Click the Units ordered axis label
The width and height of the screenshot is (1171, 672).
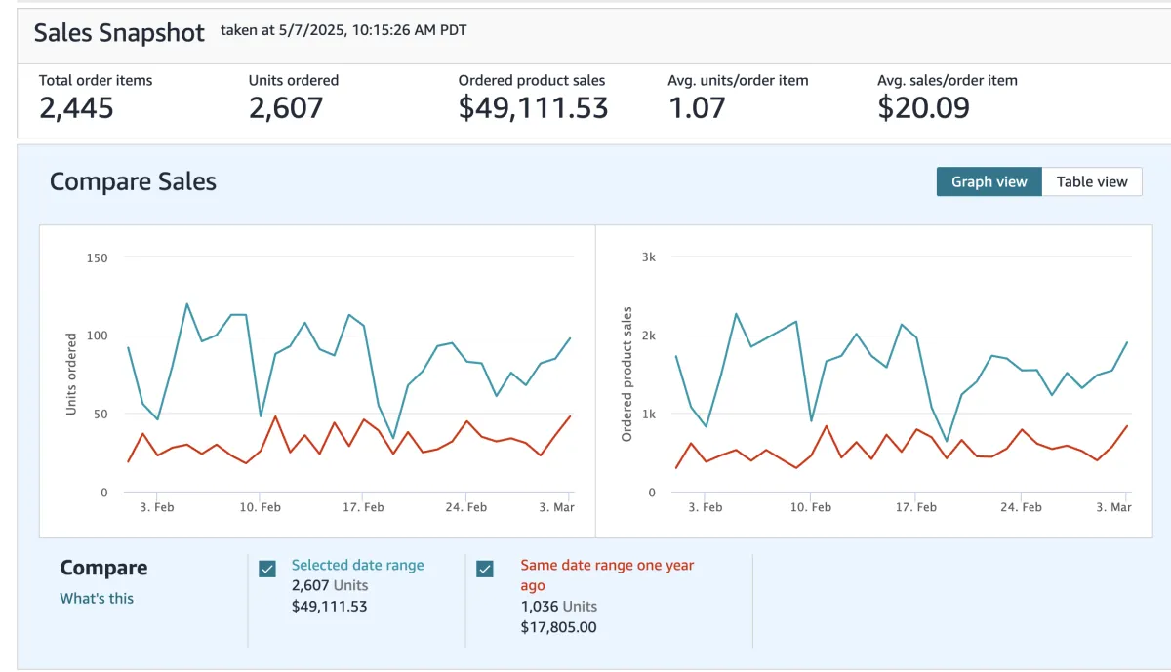[71, 375]
